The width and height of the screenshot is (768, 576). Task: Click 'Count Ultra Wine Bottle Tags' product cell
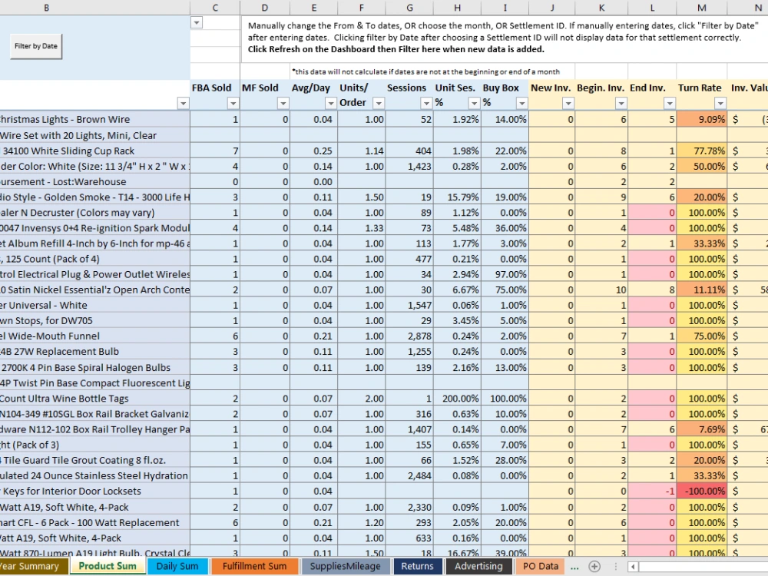pyautogui.click(x=95, y=398)
